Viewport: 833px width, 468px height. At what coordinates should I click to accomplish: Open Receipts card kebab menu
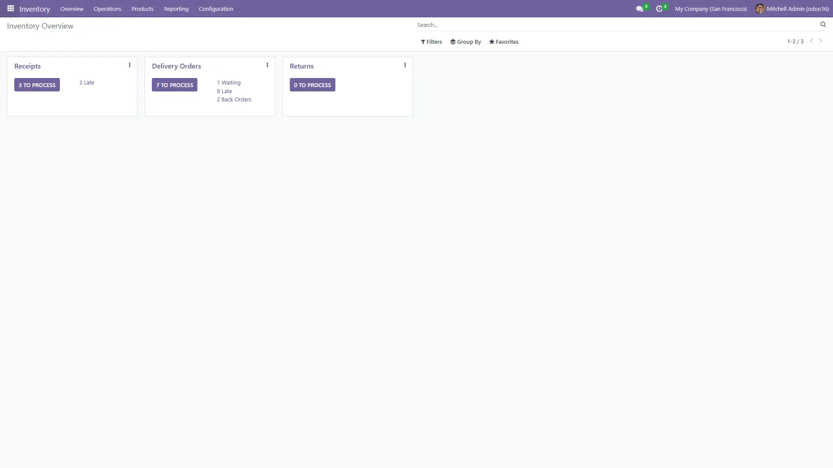(130, 66)
